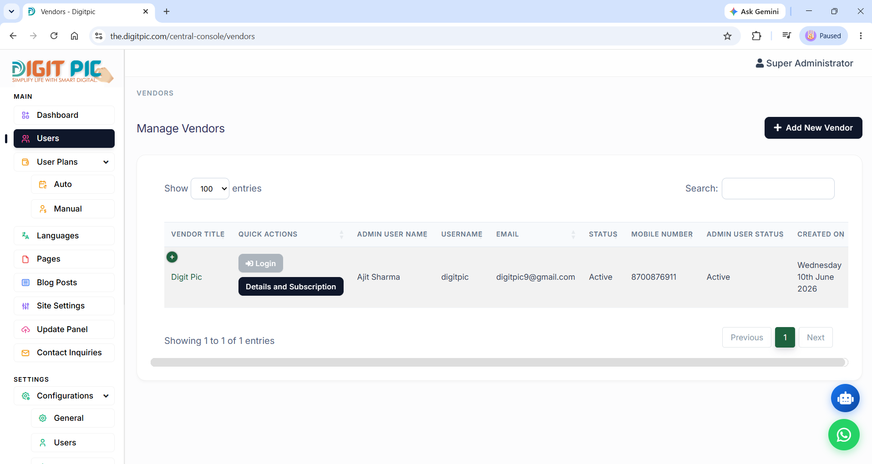
Task: Open the Languages menu item
Action: [64, 236]
